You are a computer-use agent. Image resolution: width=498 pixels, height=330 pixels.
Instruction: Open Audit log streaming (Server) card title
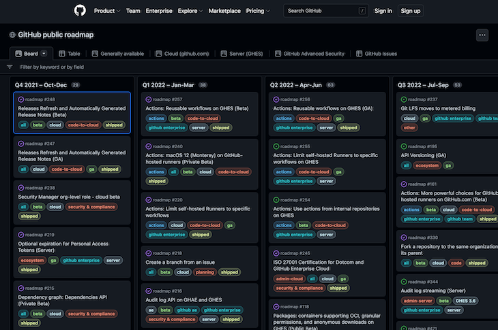(433, 291)
